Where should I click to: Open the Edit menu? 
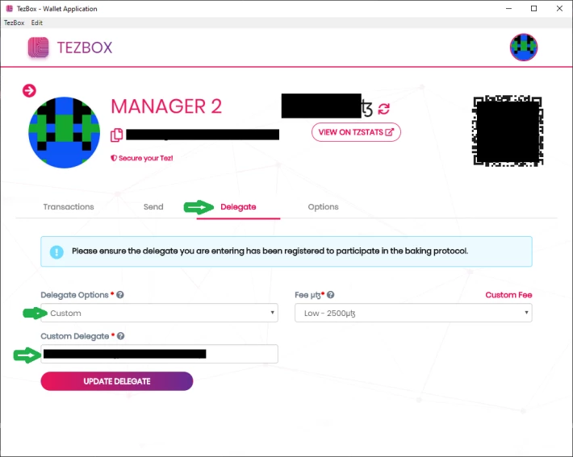36,23
